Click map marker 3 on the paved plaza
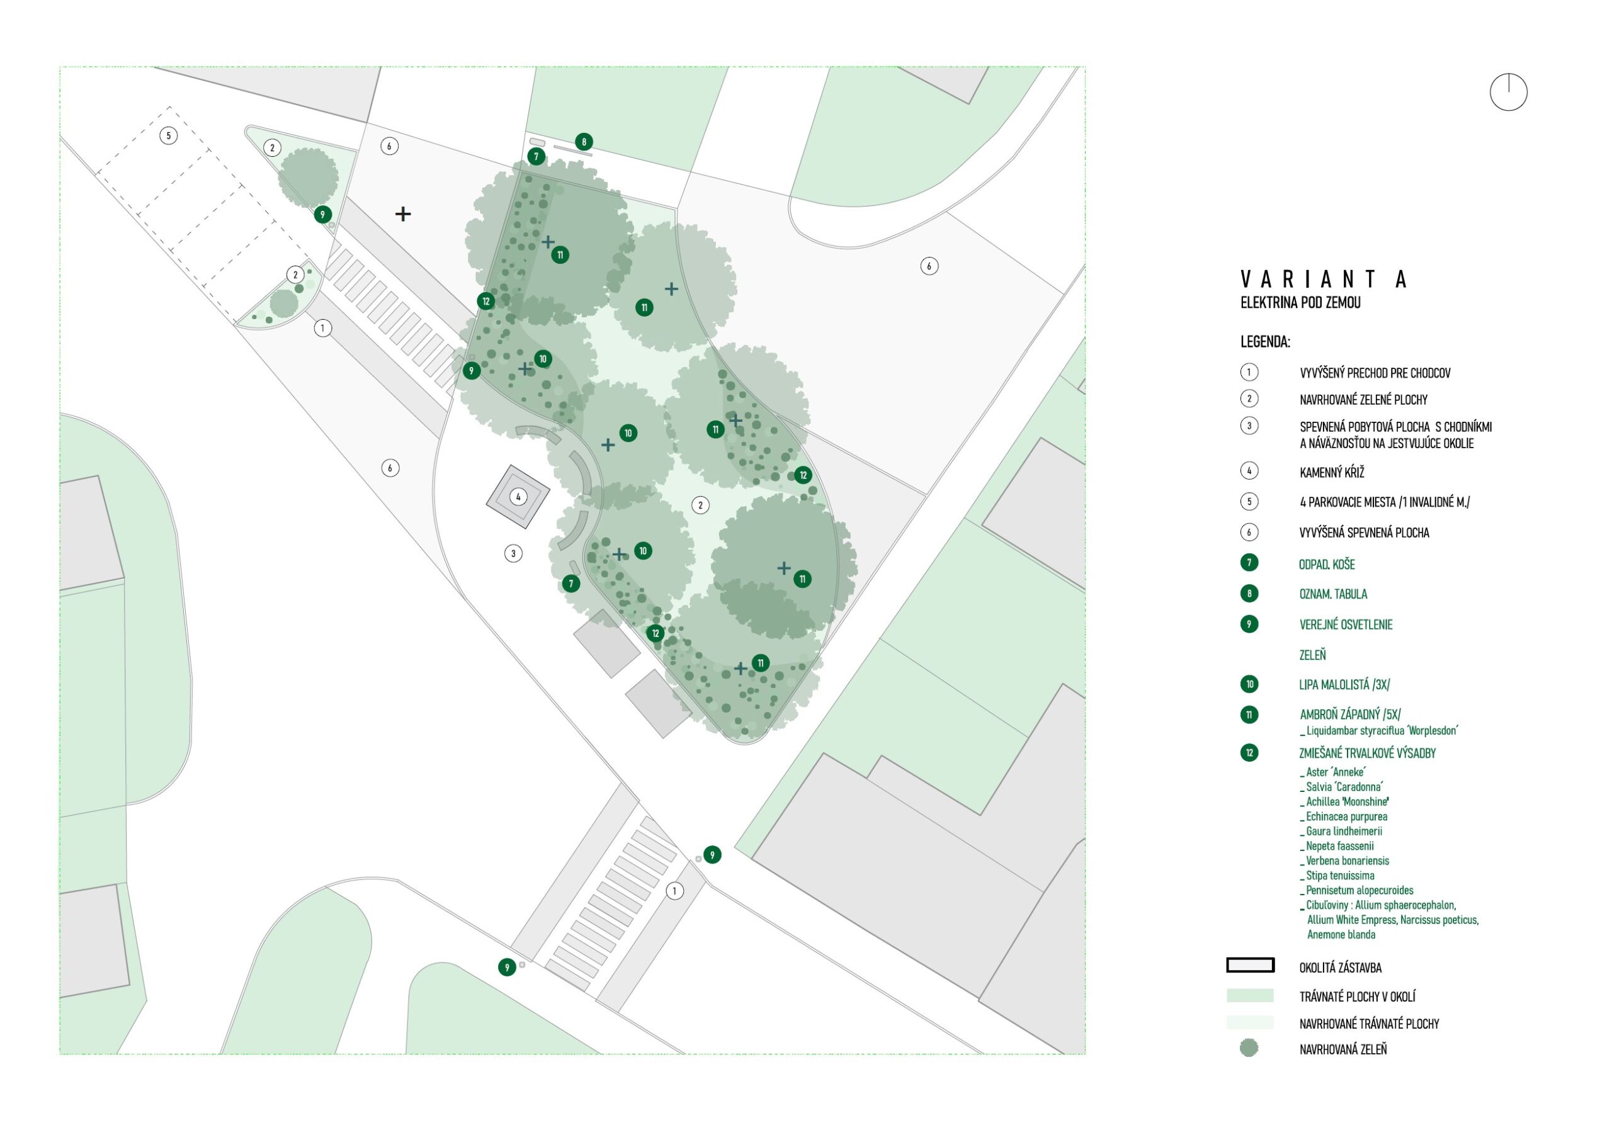This screenshot has width=1612, height=1135. pos(513,553)
